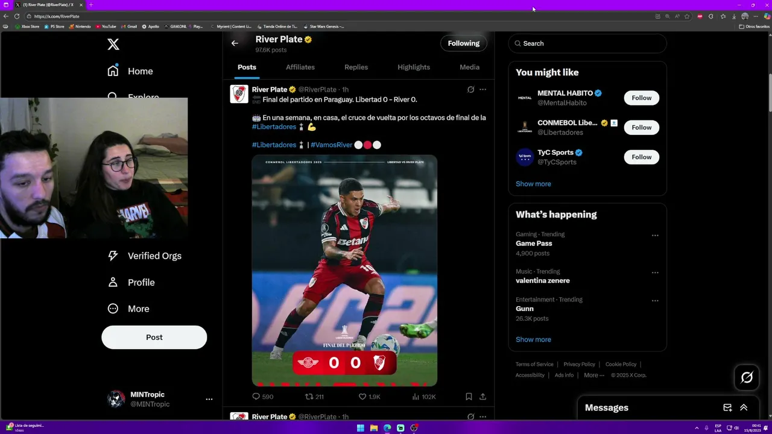Open Verified Orgs from sidebar

click(144, 256)
